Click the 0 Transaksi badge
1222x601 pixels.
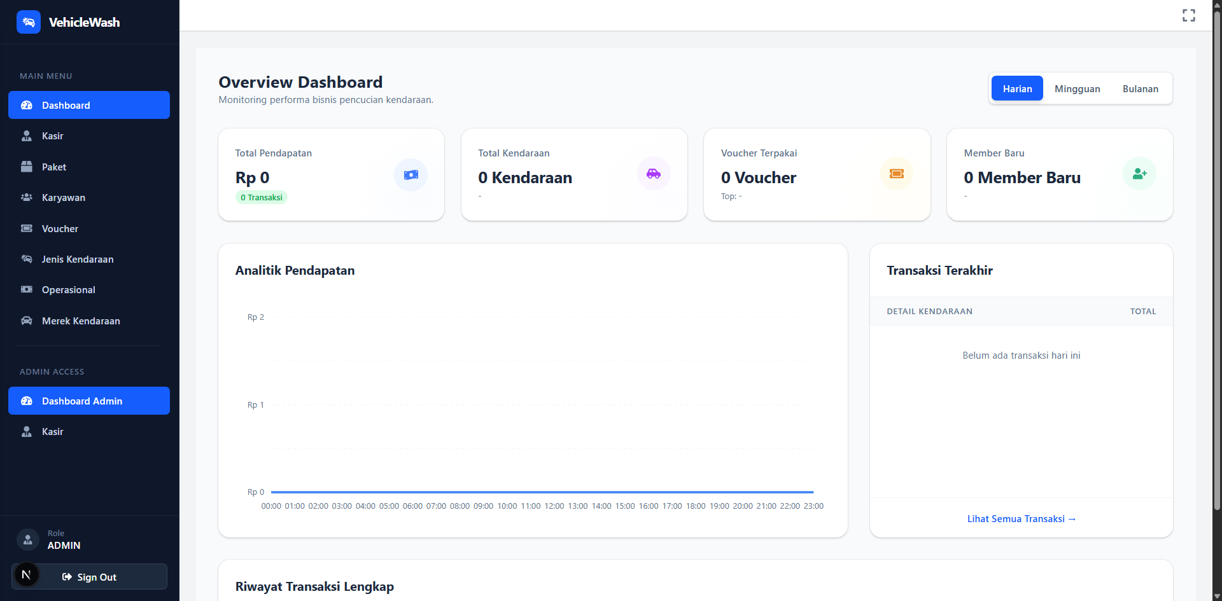(x=262, y=198)
